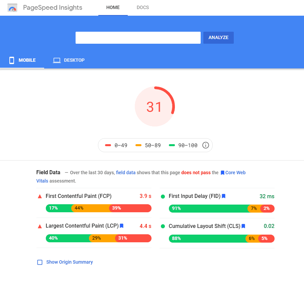
Task: Switch to the MOBILE results tab
Action: [x=22, y=60]
